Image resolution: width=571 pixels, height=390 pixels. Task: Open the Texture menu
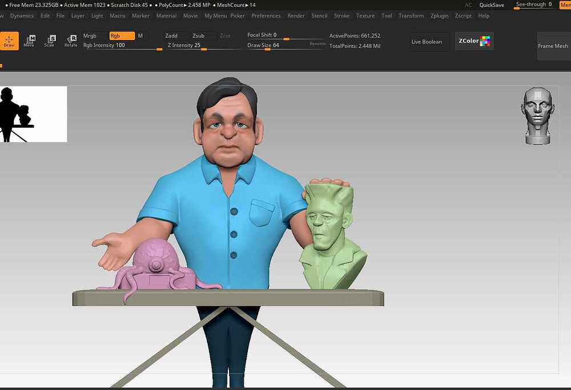pyautogui.click(x=365, y=15)
